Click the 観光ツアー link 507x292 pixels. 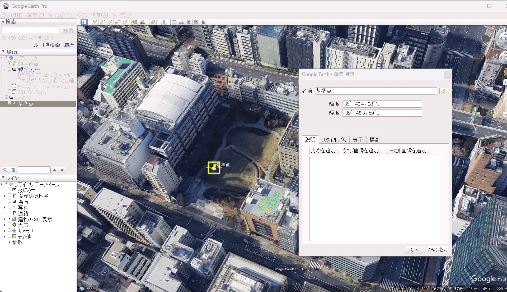point(29,70)
